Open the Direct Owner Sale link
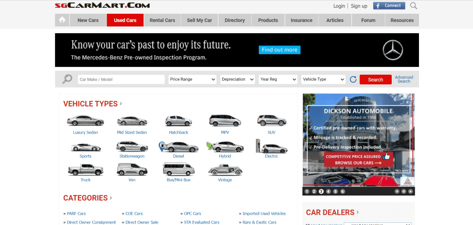The width and height of the screenshot is (473, 225). coord(142,222)
